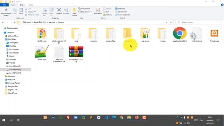Click Select all in ribbon
Screen dimensions: 224x126
pos(120,9)
